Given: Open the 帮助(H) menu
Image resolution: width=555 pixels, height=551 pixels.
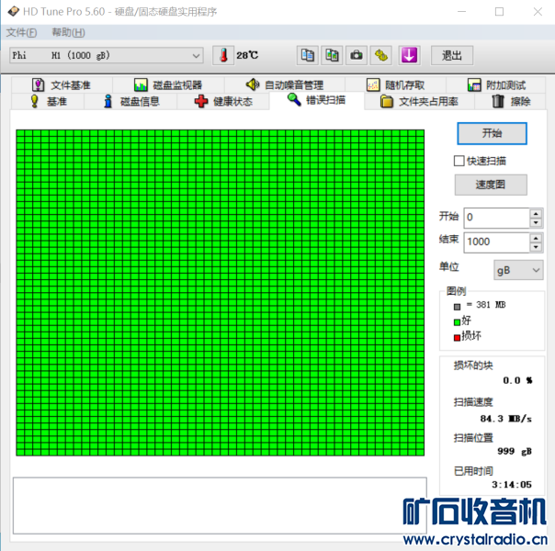Looking at the screenshot, I should click(x=68, y=32).
